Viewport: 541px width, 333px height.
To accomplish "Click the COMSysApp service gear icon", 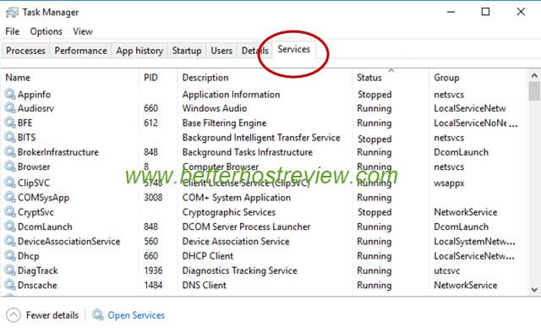I will tap(9, 197).
